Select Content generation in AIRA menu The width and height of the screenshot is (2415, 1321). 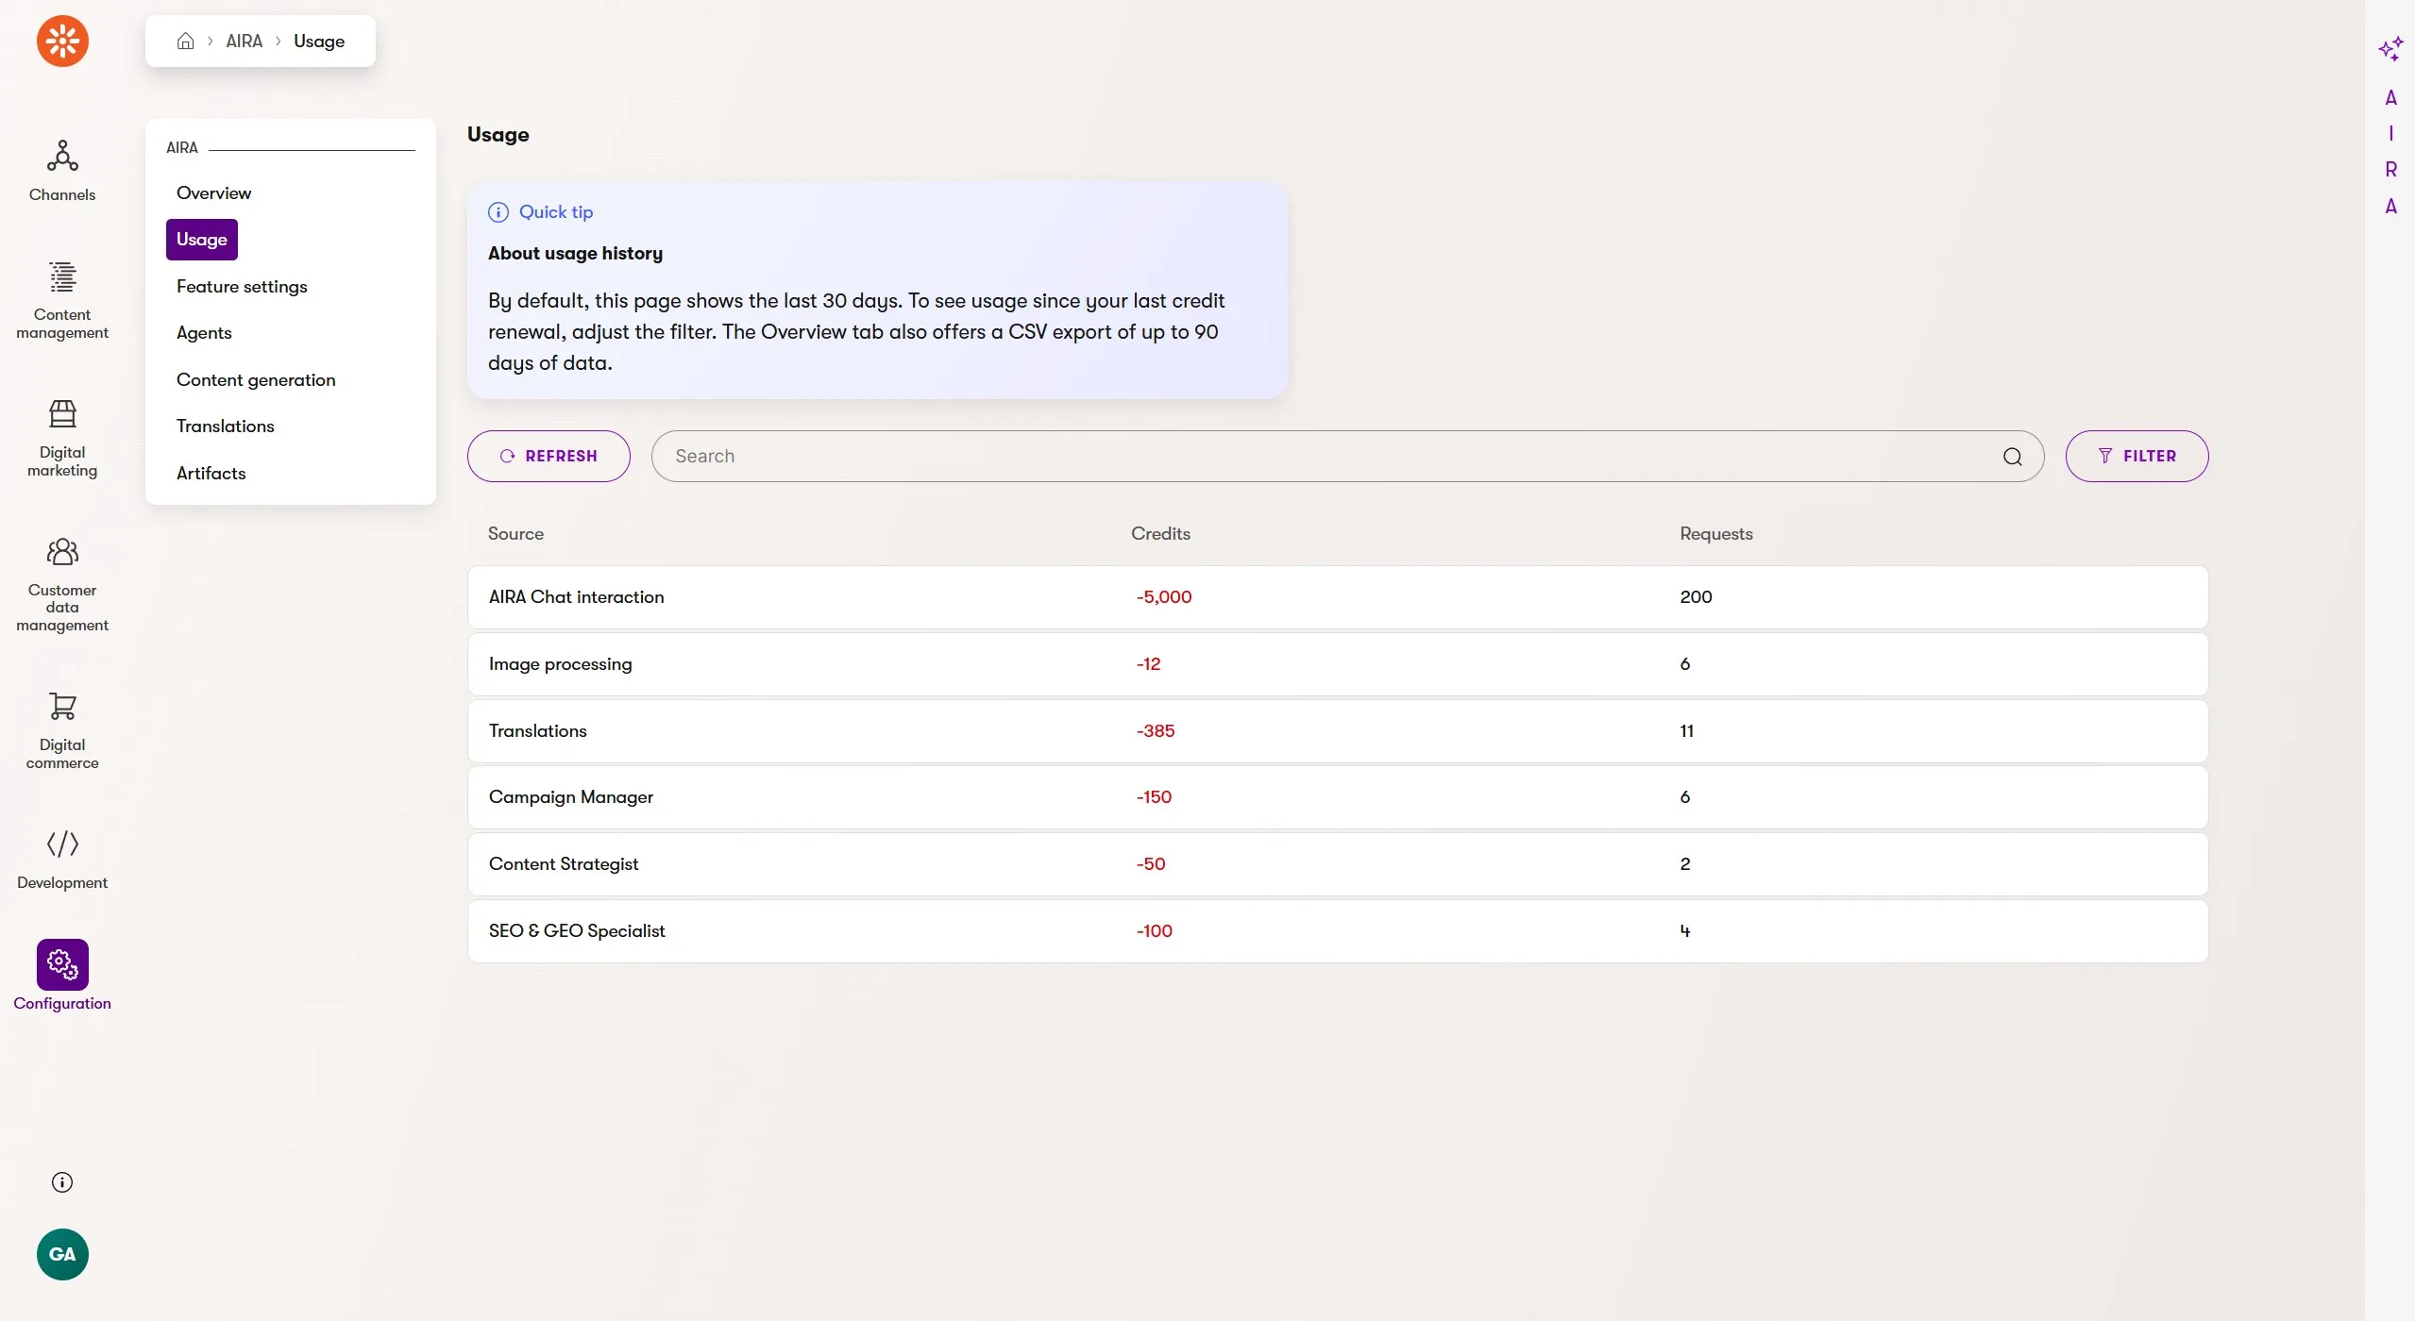256,380
